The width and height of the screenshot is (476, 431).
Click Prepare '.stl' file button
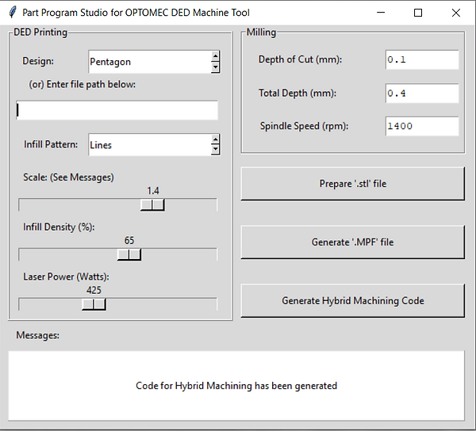(353, 183)
